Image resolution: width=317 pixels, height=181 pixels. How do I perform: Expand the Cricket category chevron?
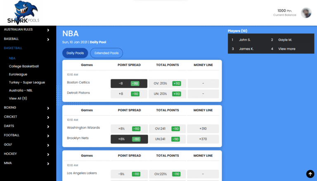point(48,117)
